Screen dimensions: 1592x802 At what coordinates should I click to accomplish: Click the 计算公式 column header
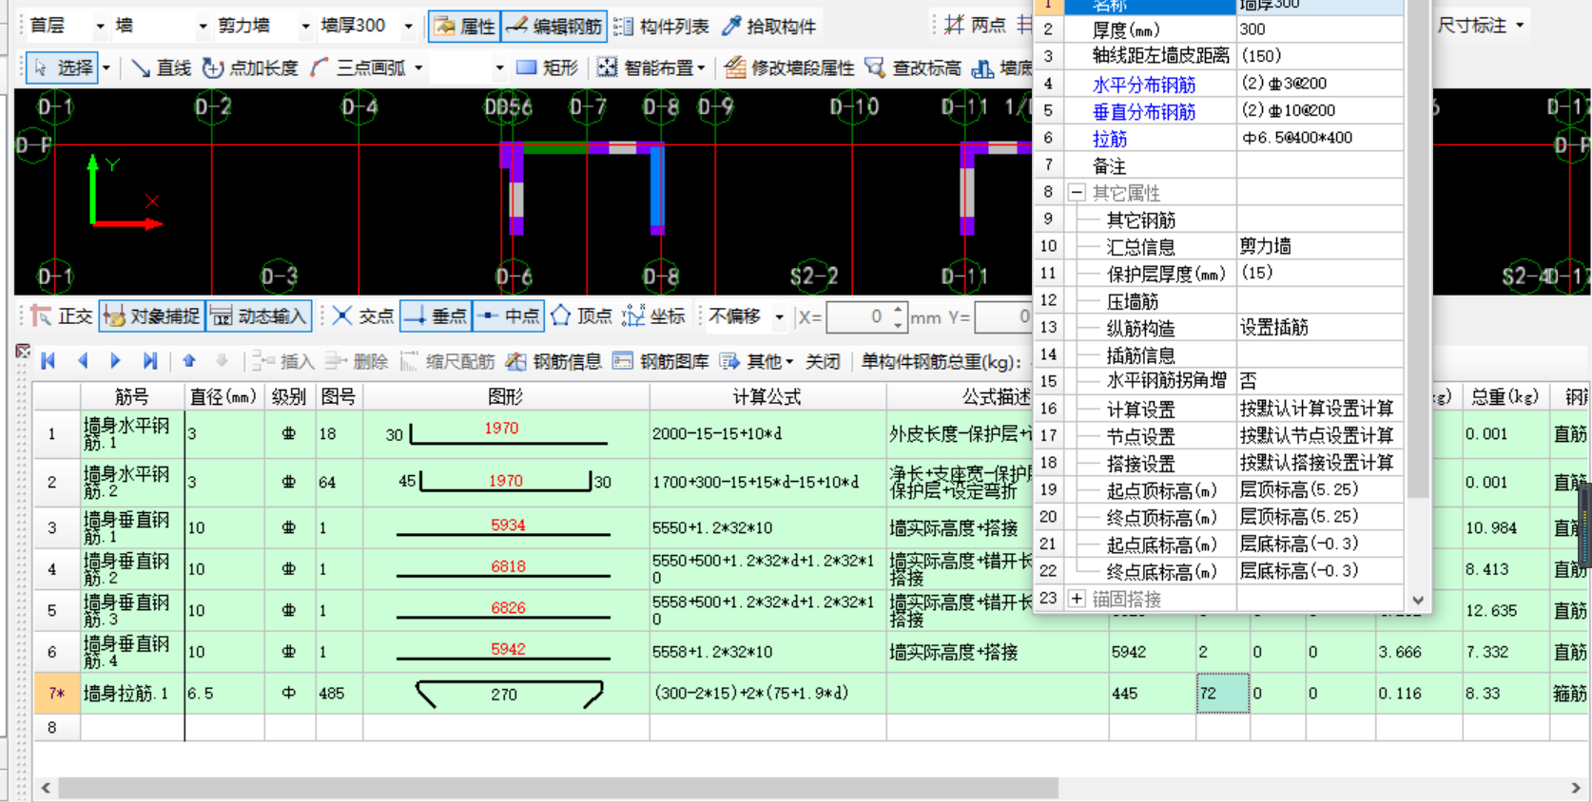click(767, 396)
